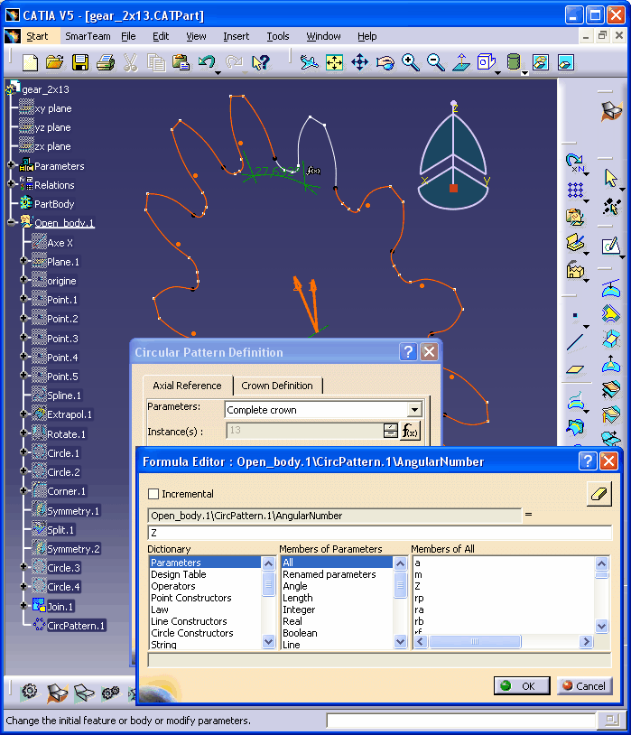Click the Open file folder icon
The width and height of the screenshot is (631, 735).
click(55, 62)
